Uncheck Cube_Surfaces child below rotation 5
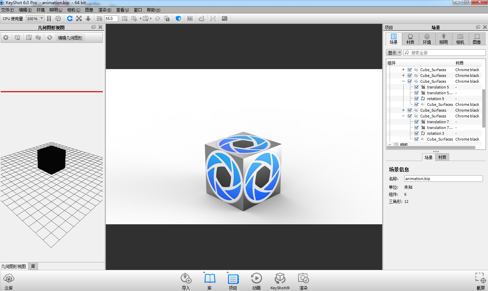Image resolution: width=488 pixels, height=291 pixels. click(x=417, y=104)
